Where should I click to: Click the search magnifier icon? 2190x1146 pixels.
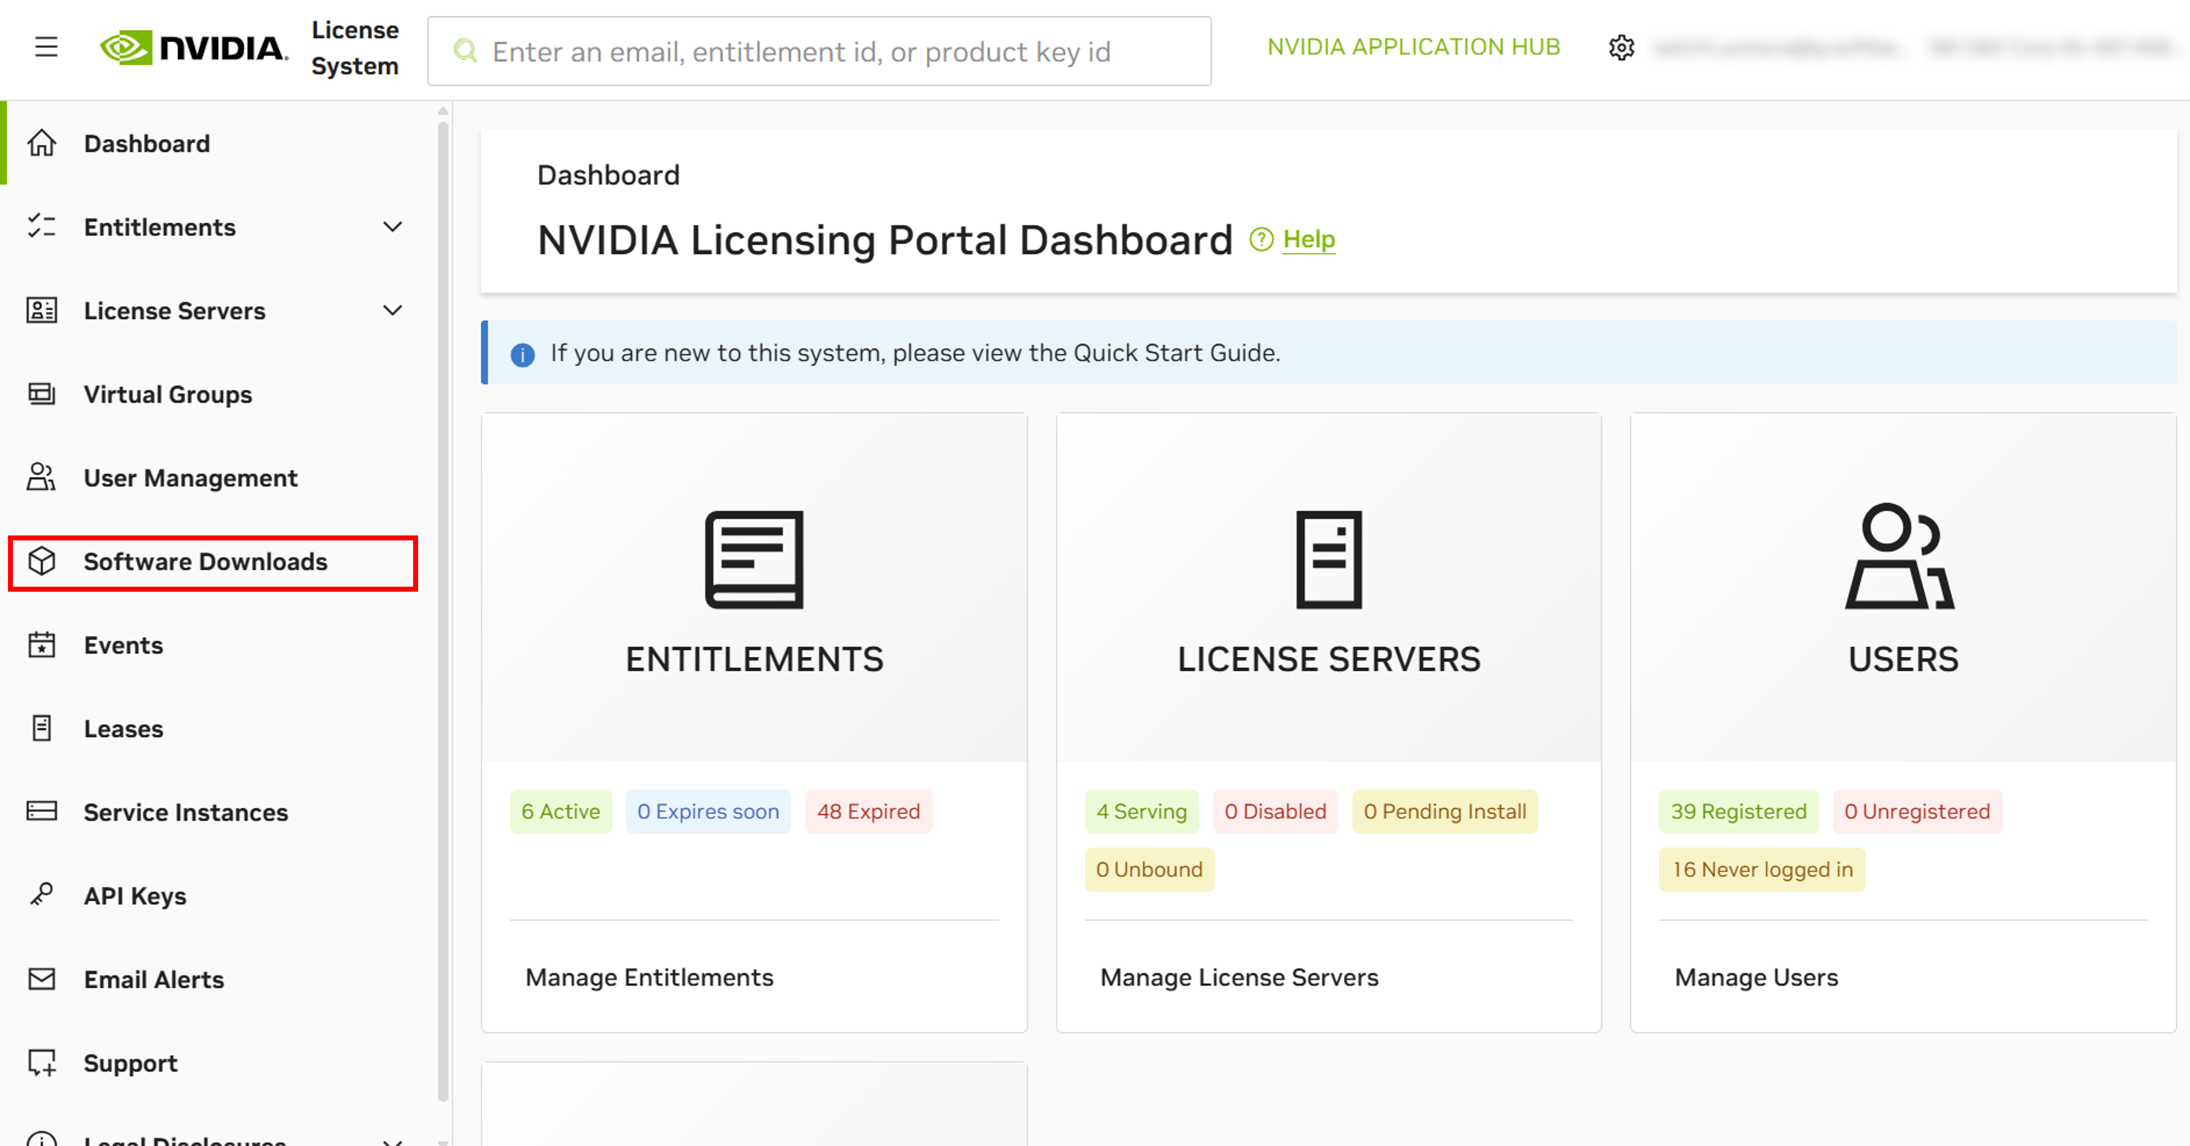(x=465, y=51)
